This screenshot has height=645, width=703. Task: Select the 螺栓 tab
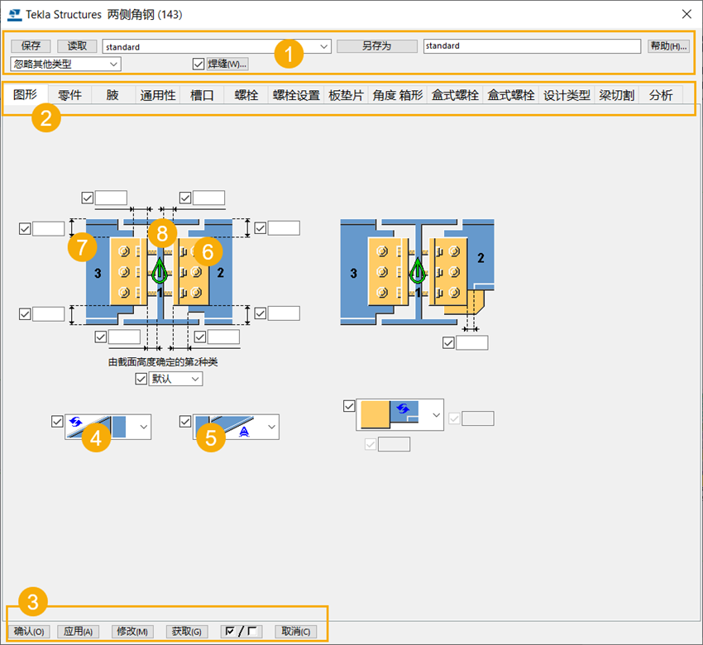point(246,95)
